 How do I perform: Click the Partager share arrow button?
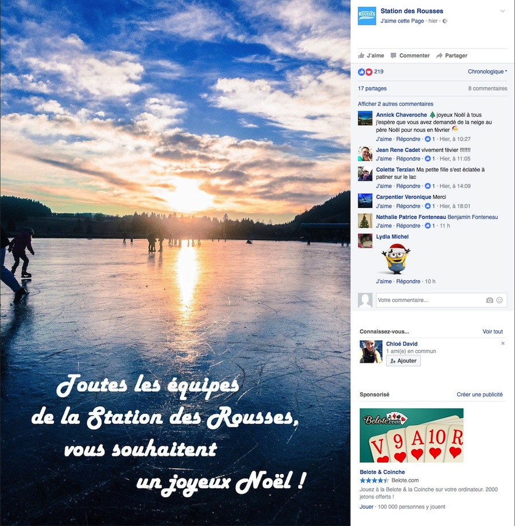click(x=451, y=56)
